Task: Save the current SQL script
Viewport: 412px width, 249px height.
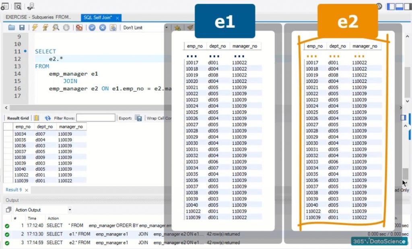Action: click(22, 27)
